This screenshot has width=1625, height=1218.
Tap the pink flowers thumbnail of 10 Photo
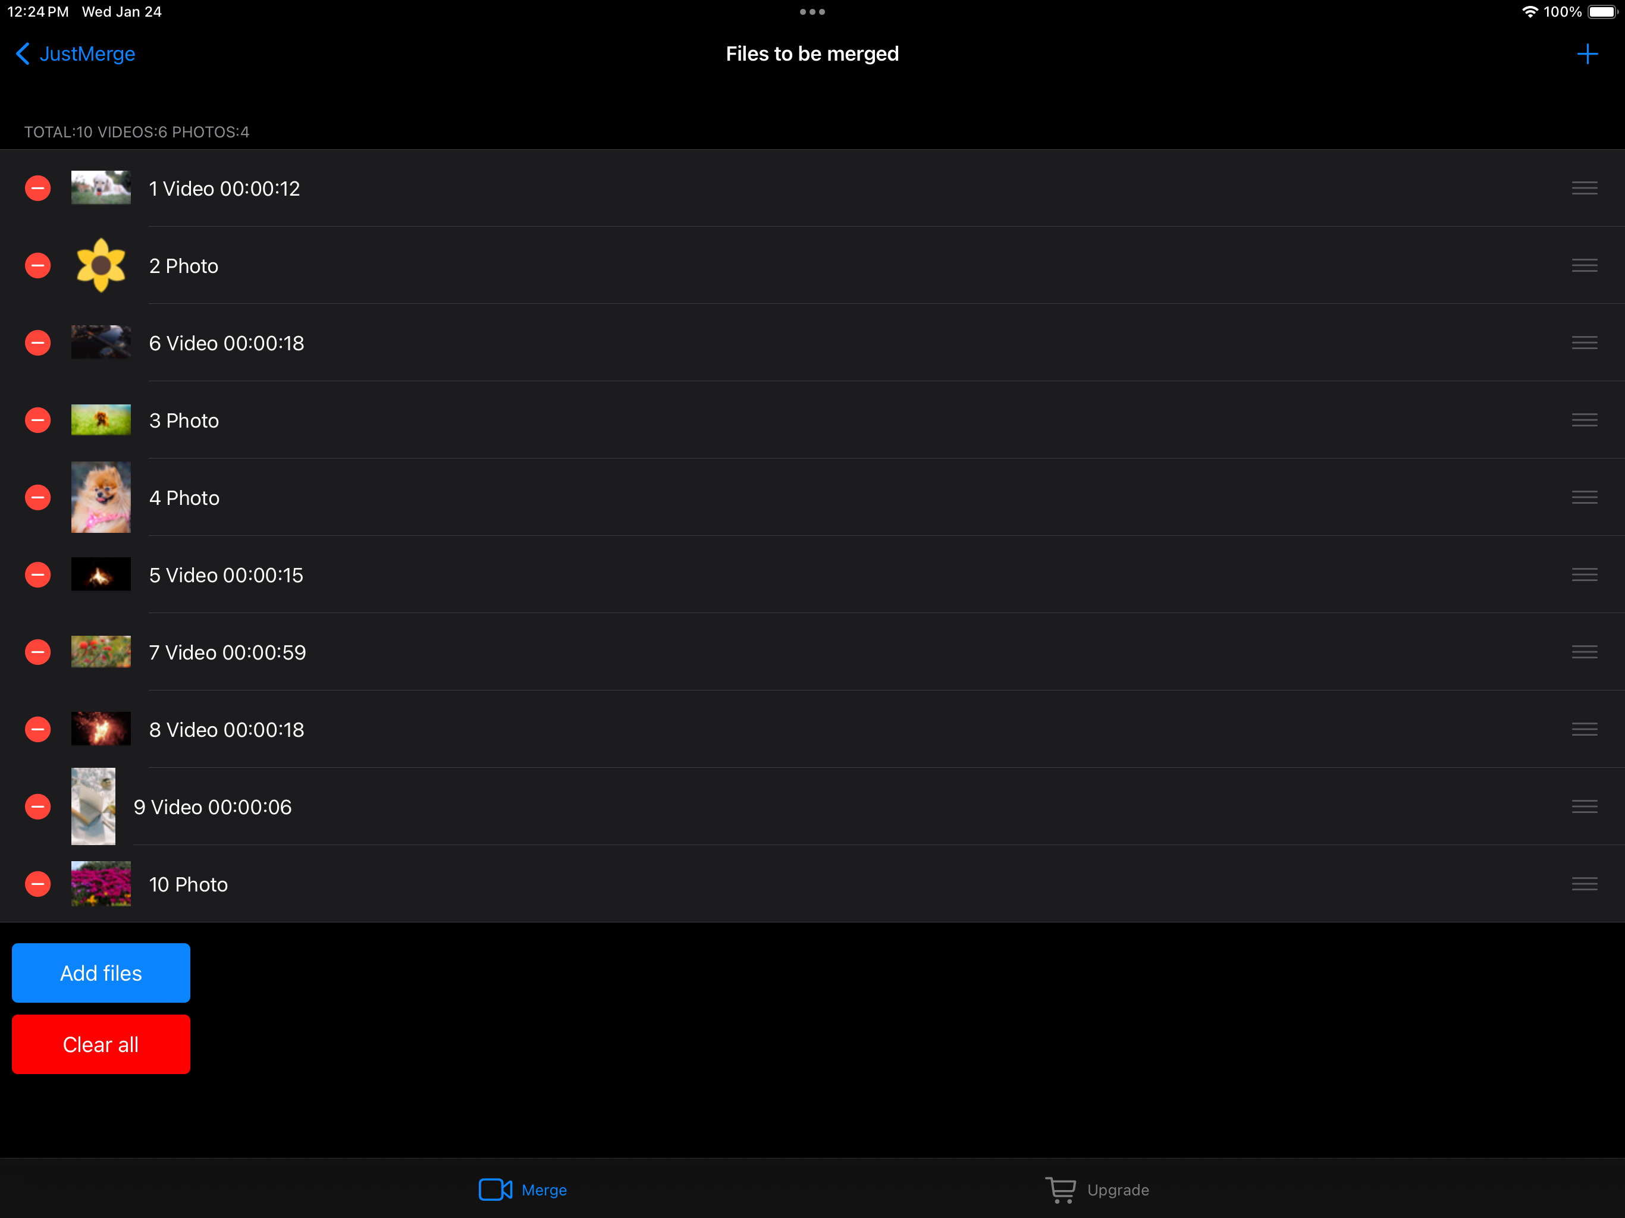[x=101, y=884]
